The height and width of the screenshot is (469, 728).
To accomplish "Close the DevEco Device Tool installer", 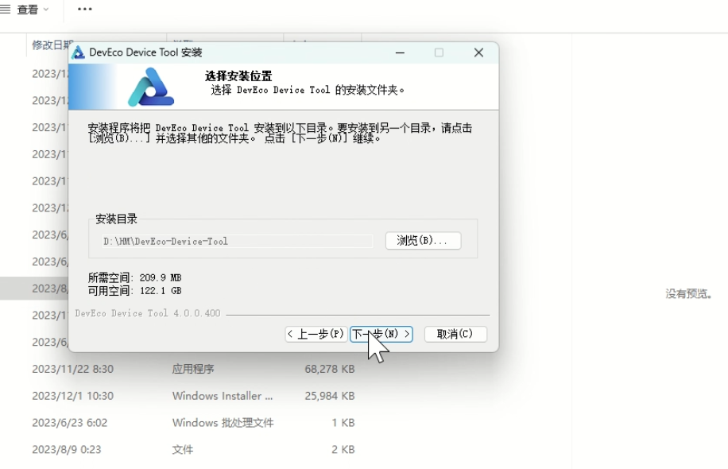I will coord(478,52).
